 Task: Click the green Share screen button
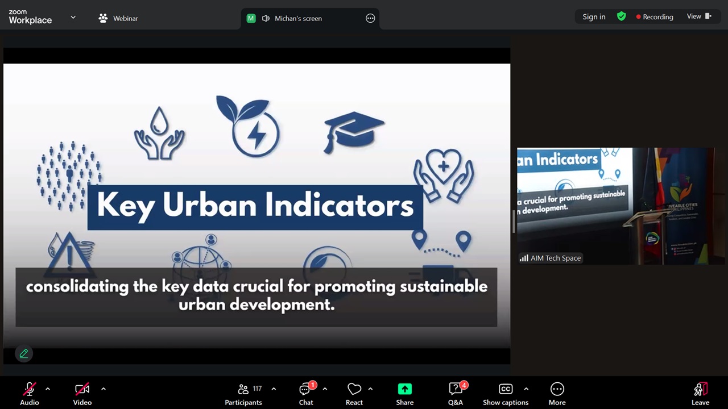click(x=404, y=394)
